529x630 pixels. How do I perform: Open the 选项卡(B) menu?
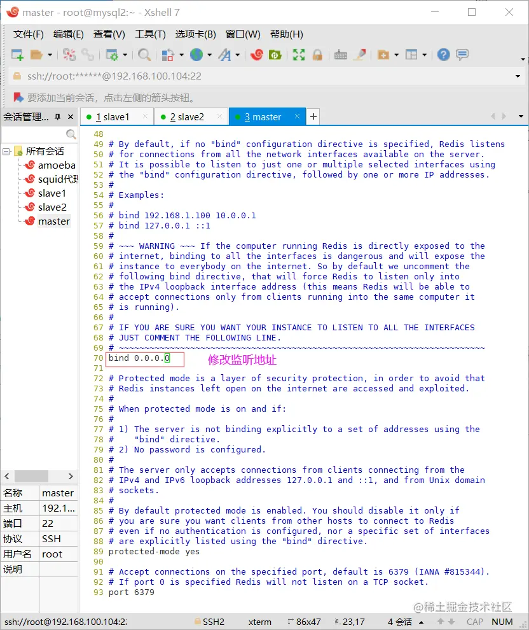coord(195,34)
